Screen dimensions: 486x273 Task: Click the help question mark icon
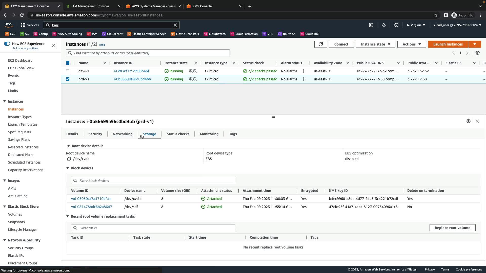[x=396, y=25]
